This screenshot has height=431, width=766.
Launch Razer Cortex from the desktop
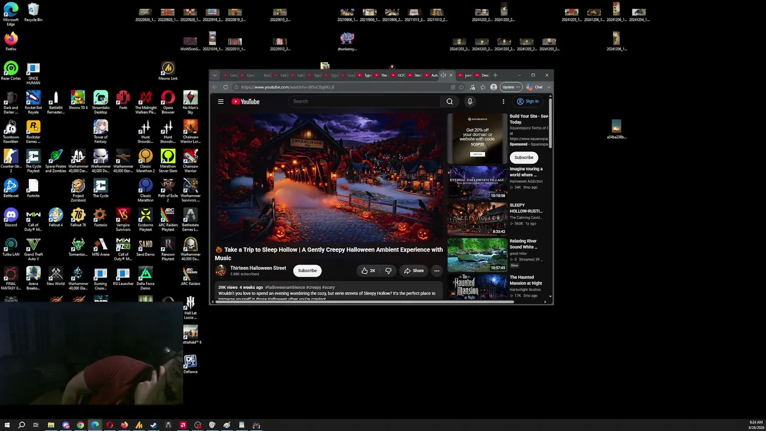(x=11, y=71)
